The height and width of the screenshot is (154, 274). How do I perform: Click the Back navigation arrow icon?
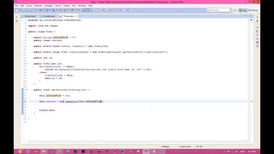pos(117,10)
